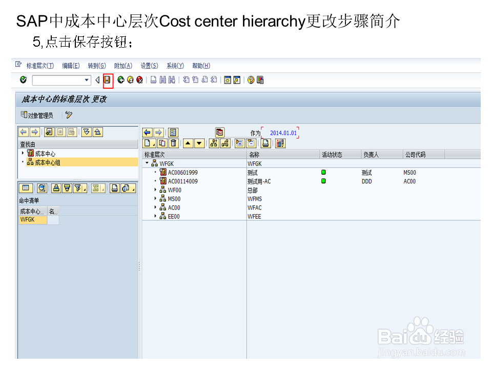492x369 pixels.
Task: Click the green Back arrow icon
Action: 121,80
